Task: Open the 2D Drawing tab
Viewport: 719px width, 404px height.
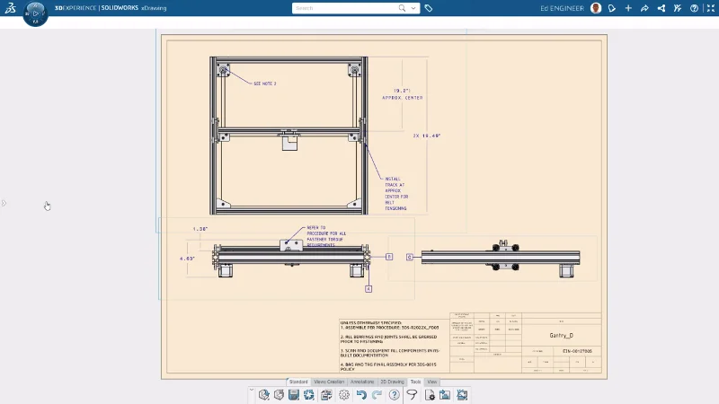Action: point(393,382)
